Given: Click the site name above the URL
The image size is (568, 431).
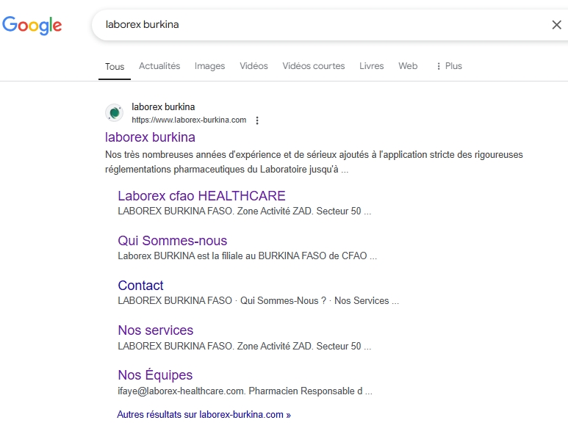Looking at the screenshot, I should click(x=163, y=106).
